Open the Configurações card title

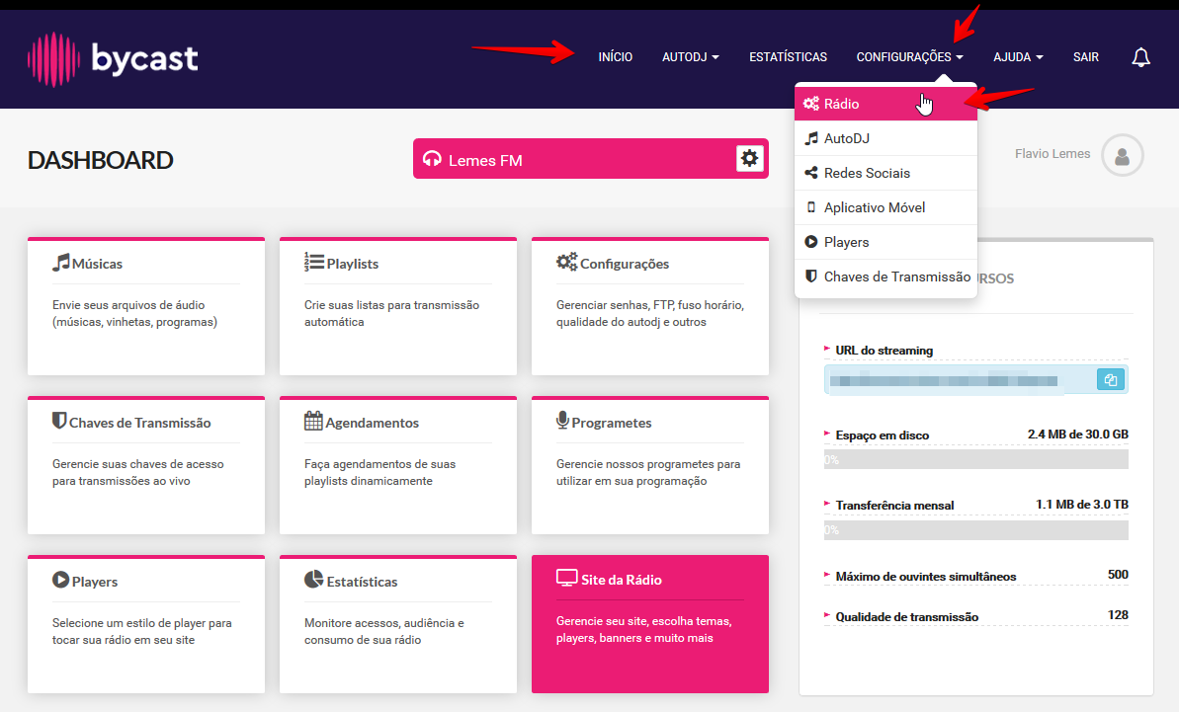624,264
